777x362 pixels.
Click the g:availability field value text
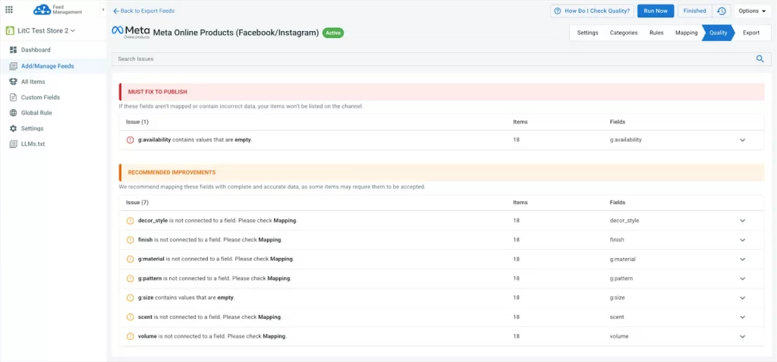pyautogui.click(x=625, y=140)
